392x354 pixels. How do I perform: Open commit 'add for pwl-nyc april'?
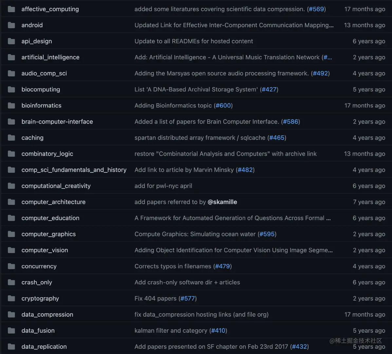coord(163,186)
